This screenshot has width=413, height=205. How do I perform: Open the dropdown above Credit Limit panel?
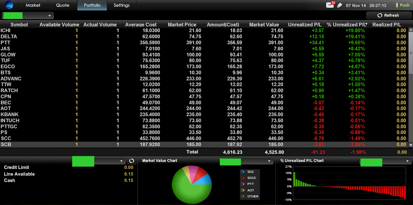tap(99, 161)
